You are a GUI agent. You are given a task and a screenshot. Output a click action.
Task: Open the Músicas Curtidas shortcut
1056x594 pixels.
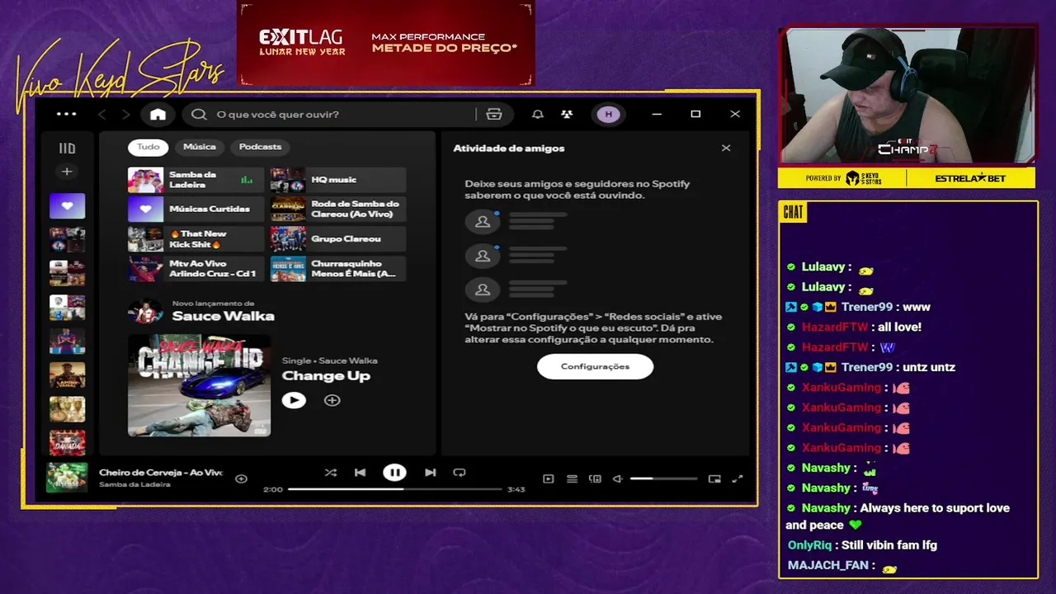click(196, 210)
